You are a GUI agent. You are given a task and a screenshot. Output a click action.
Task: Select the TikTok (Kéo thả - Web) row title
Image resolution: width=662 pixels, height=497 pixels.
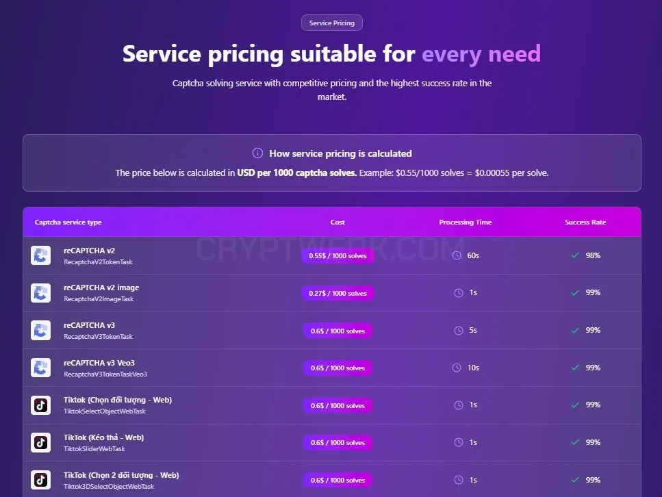[104, 437]
